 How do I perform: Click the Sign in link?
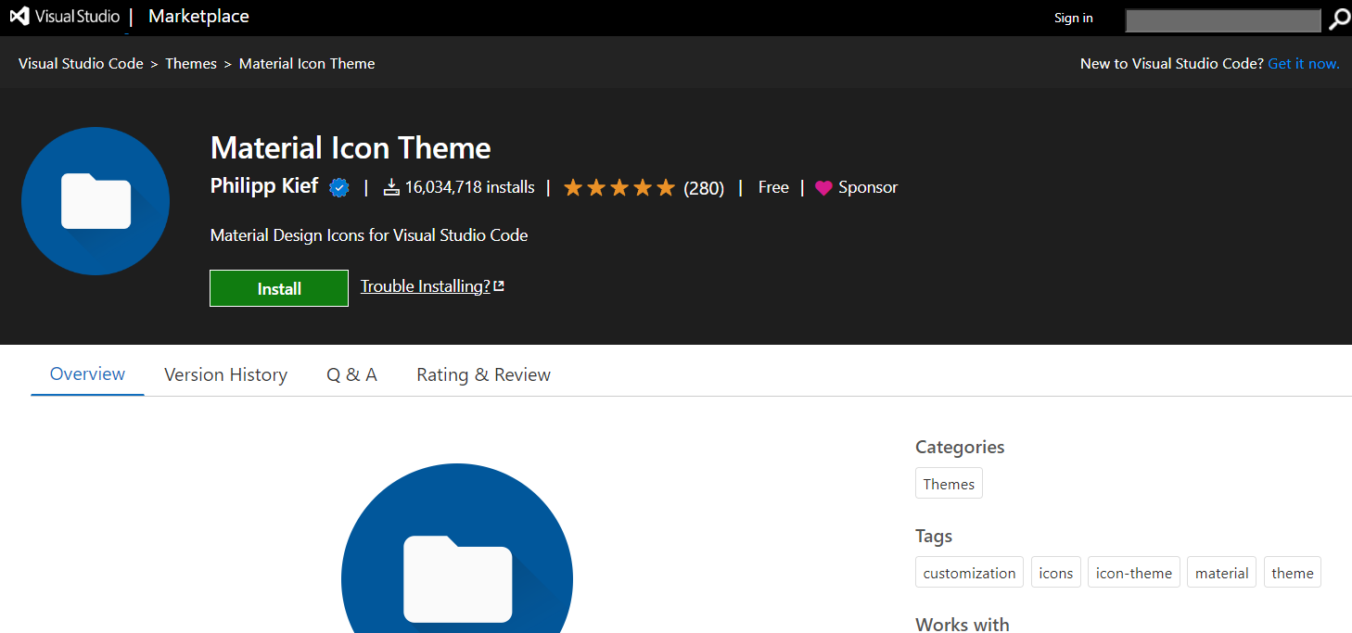1073,19
